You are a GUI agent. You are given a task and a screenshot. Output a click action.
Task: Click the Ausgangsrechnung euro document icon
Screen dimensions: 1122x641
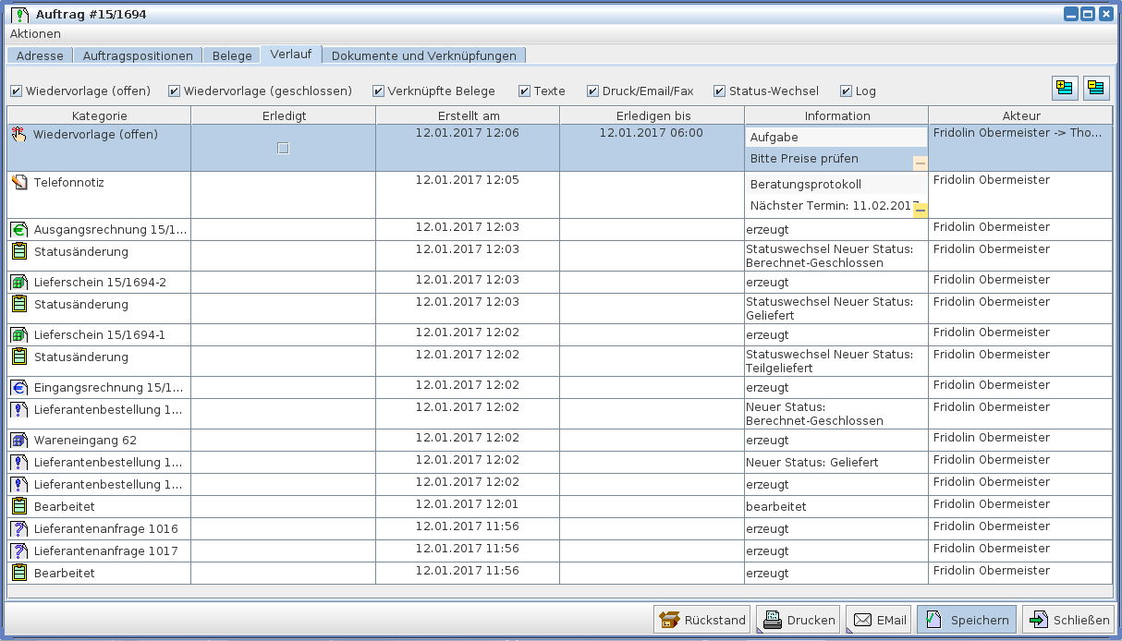(x=19, y=230)
